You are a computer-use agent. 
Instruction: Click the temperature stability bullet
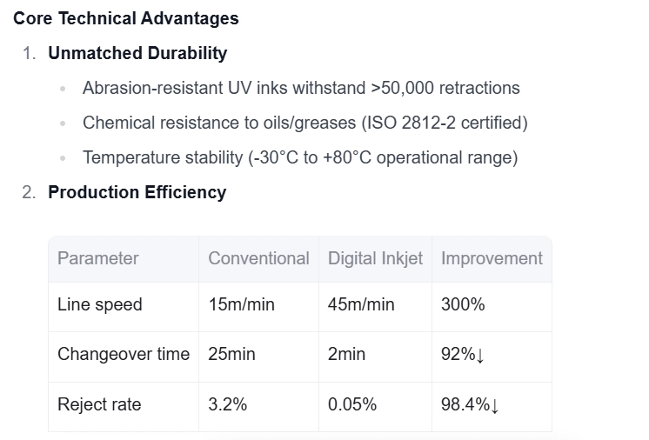coord(300,157)
